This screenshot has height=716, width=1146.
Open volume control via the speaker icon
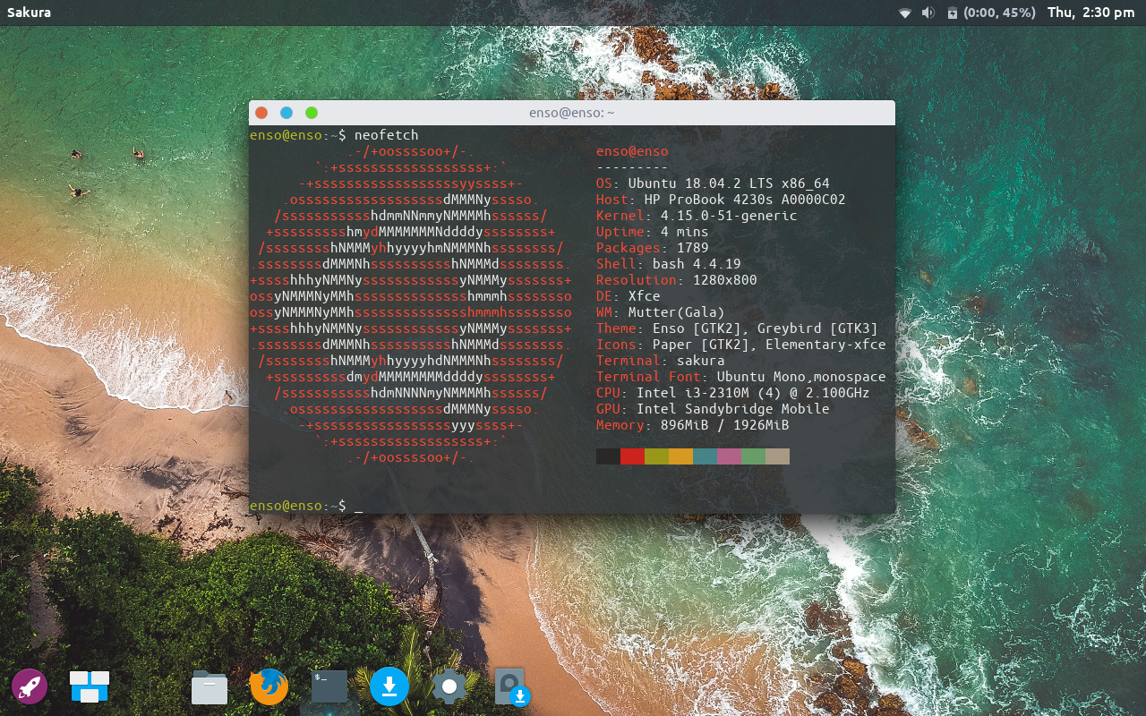click(928, 13)
